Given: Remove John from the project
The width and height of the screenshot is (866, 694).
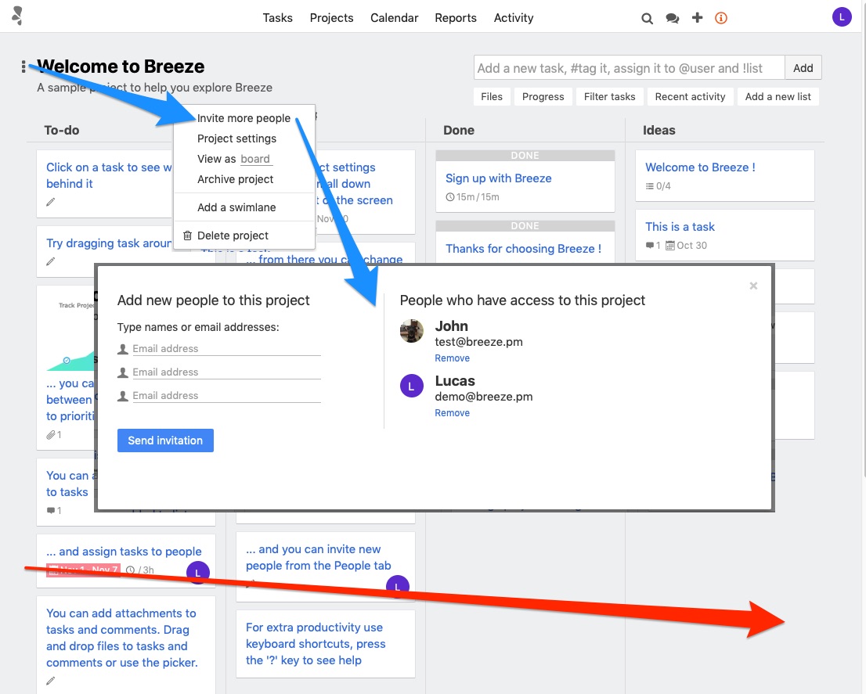Looking at the screenshot, I should click(452, 358).
